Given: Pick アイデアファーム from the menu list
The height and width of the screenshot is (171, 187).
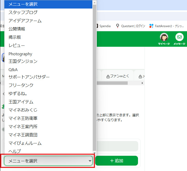Looking at the screenshot, I should click(25, 21).
